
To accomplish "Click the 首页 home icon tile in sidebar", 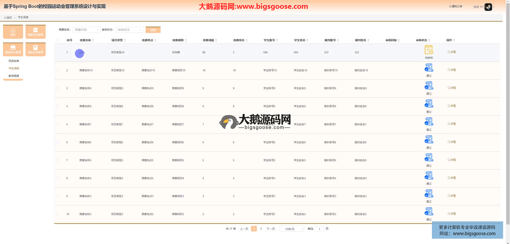I will 13,32.
